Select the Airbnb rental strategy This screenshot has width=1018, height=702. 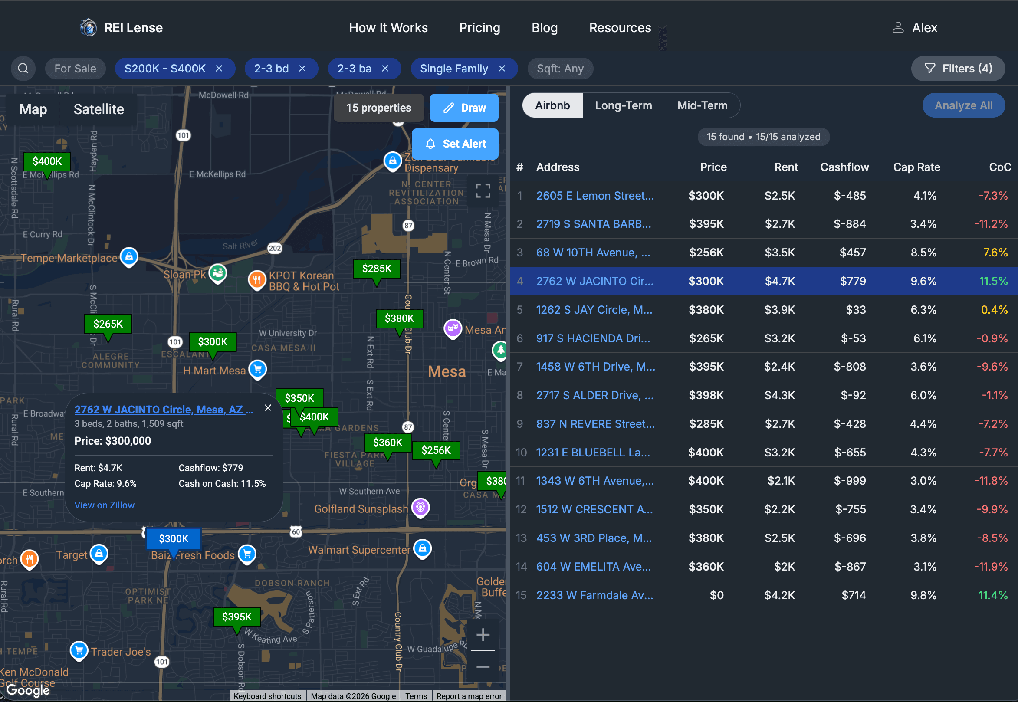pos(552,105)
